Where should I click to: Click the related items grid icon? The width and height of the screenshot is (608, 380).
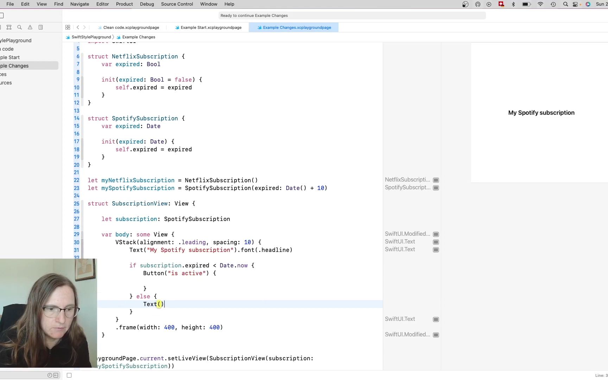click(x=68, y=27)
